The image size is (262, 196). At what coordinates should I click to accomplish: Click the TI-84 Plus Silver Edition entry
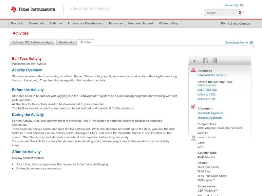coord(212,176)
